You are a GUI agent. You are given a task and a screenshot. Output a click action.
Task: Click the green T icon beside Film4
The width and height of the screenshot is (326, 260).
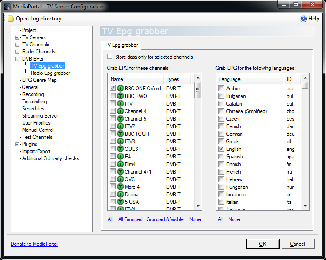coord(121,164)
